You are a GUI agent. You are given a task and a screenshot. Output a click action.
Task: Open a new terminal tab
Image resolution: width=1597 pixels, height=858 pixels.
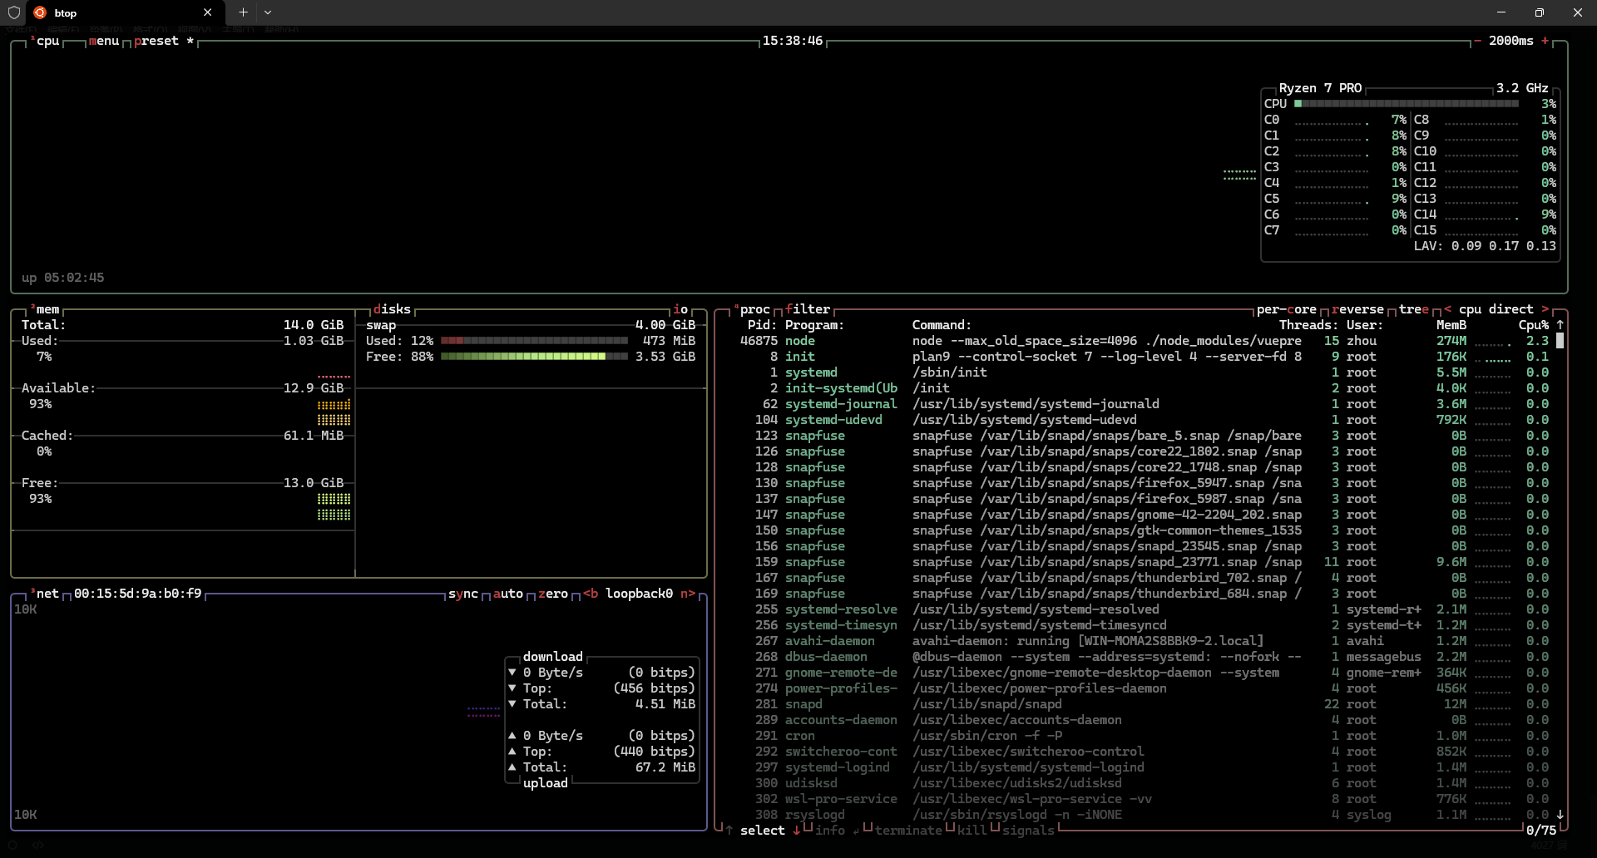pos(243,12)
